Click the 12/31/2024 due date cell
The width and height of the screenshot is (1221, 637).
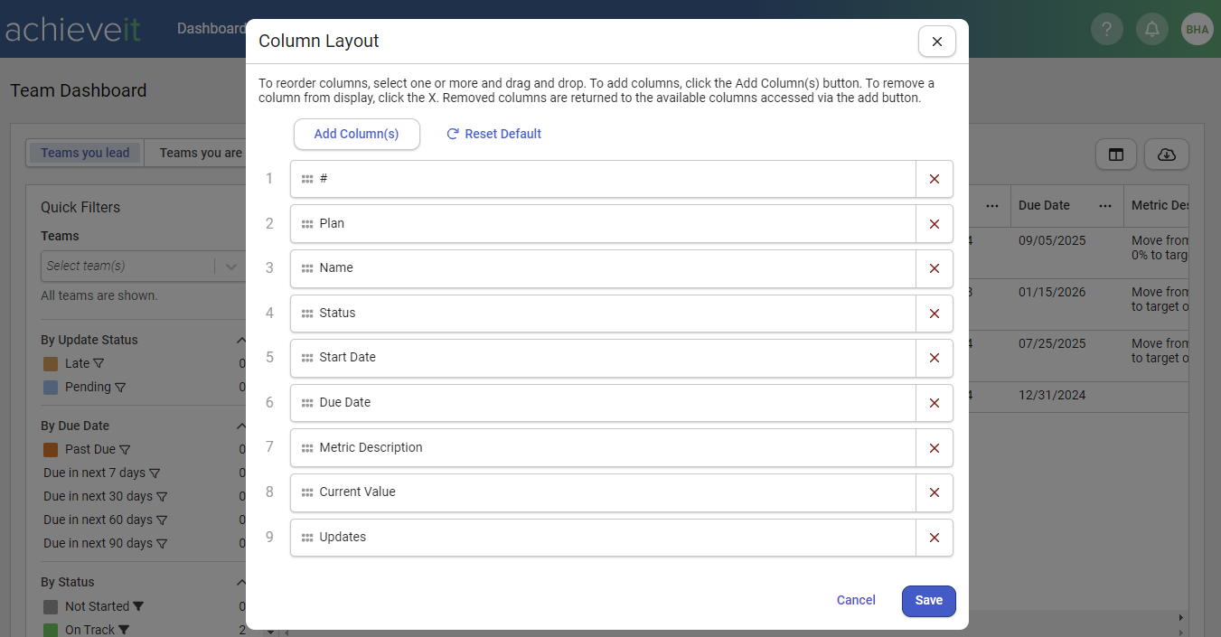pos(1052,396)
